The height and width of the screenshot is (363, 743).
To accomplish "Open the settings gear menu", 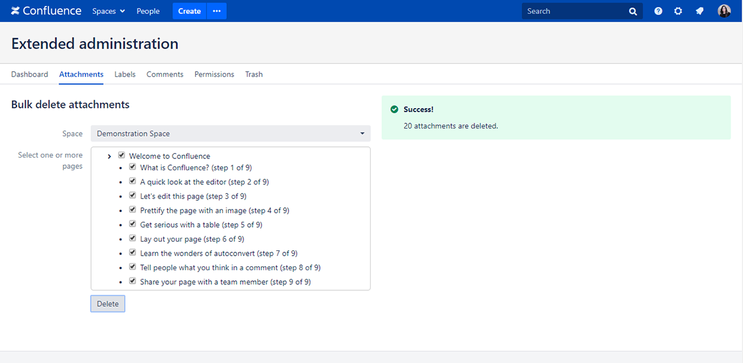I will (678, 11).
